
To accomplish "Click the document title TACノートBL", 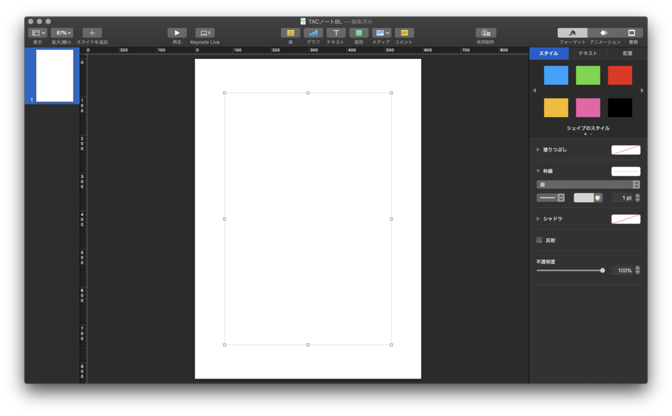I will point(325,22).
